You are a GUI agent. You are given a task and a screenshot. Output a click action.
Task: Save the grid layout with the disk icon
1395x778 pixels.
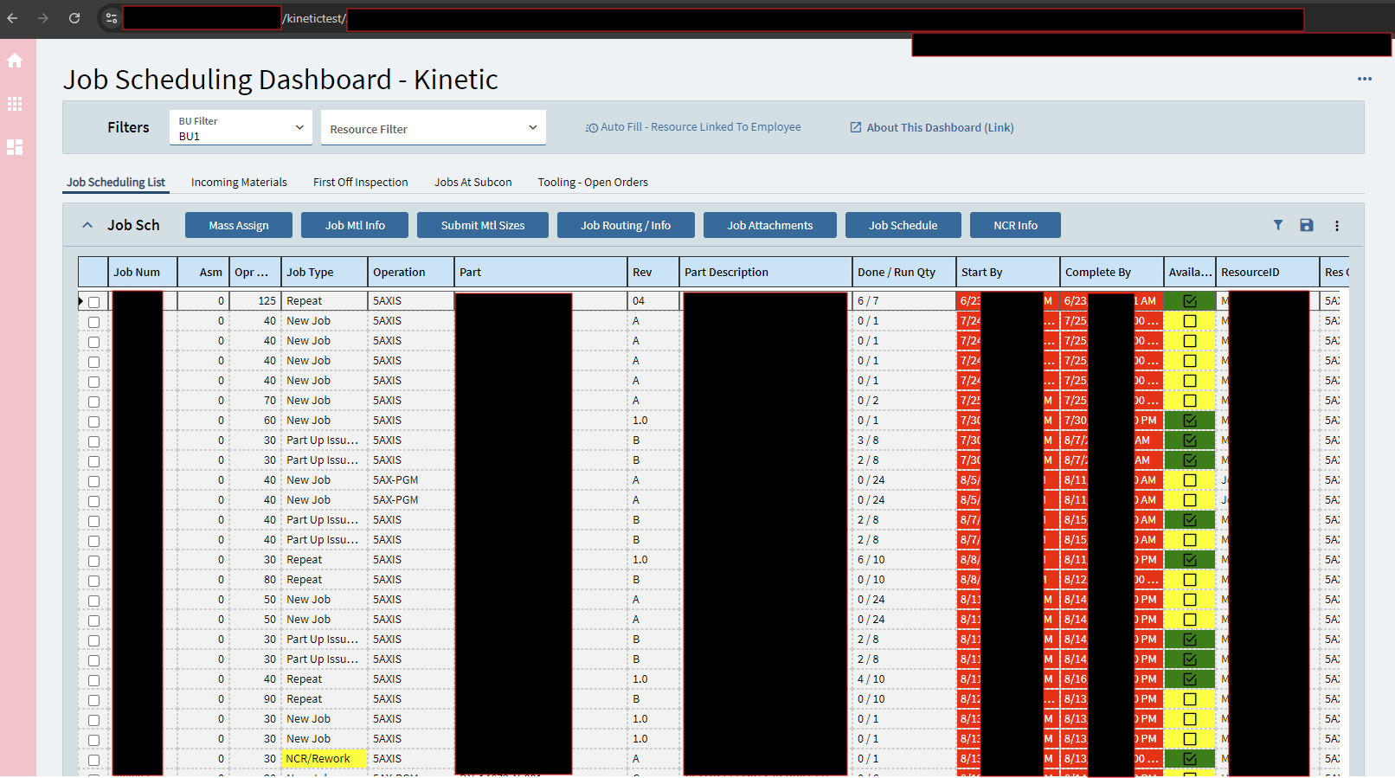[x=1307, y=225]
